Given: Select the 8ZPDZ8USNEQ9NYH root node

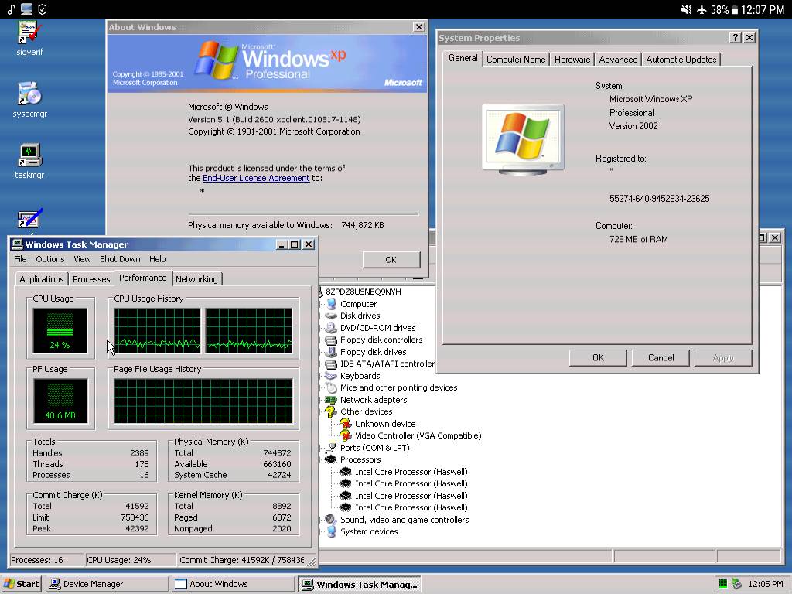Looking at the screenshot, I should 364,292.
